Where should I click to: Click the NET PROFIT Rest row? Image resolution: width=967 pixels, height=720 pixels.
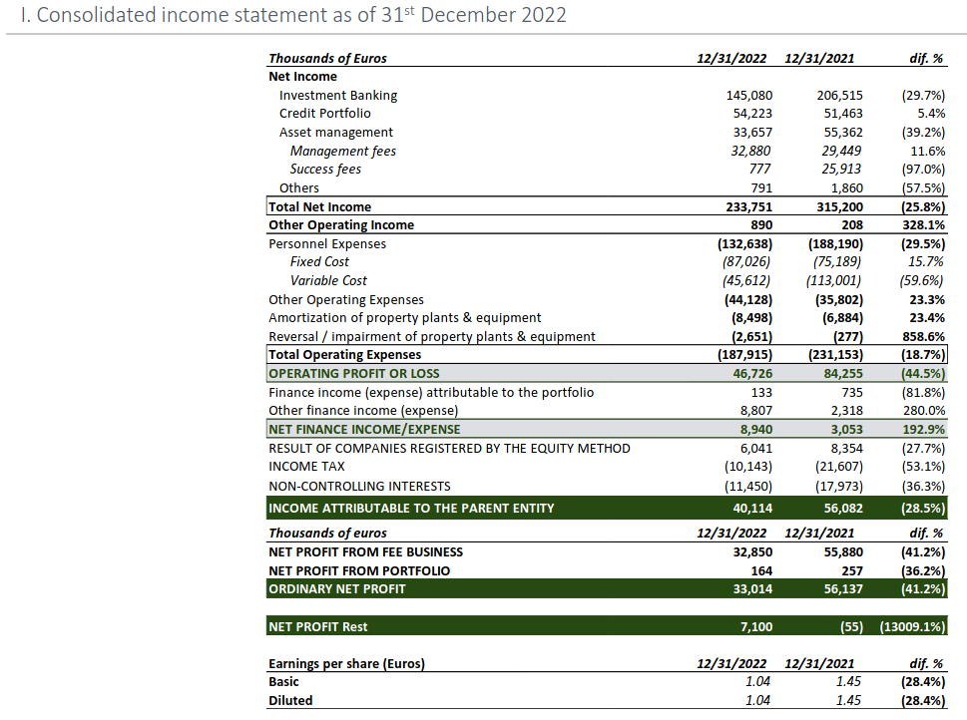[607, 626]
